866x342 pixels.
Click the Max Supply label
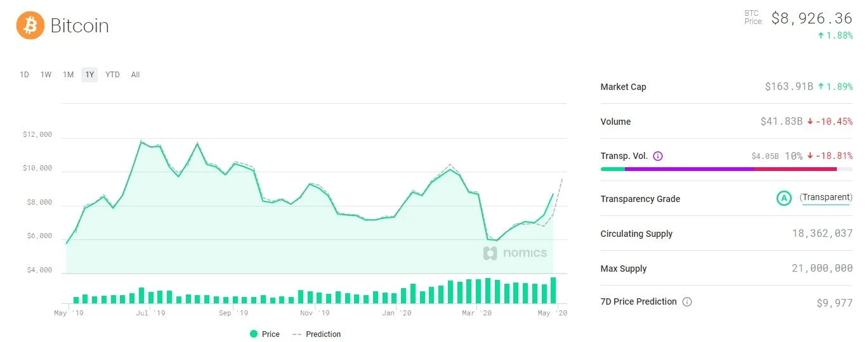(624, 269)
